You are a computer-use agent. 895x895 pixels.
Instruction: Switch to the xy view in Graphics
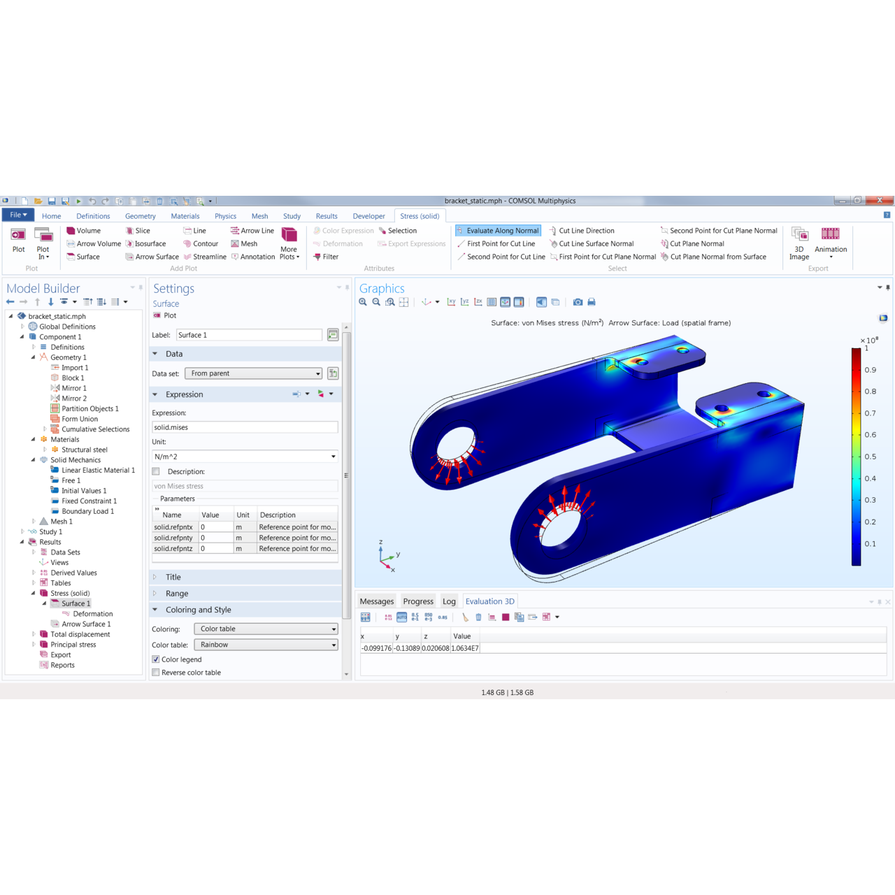(452, 301)
